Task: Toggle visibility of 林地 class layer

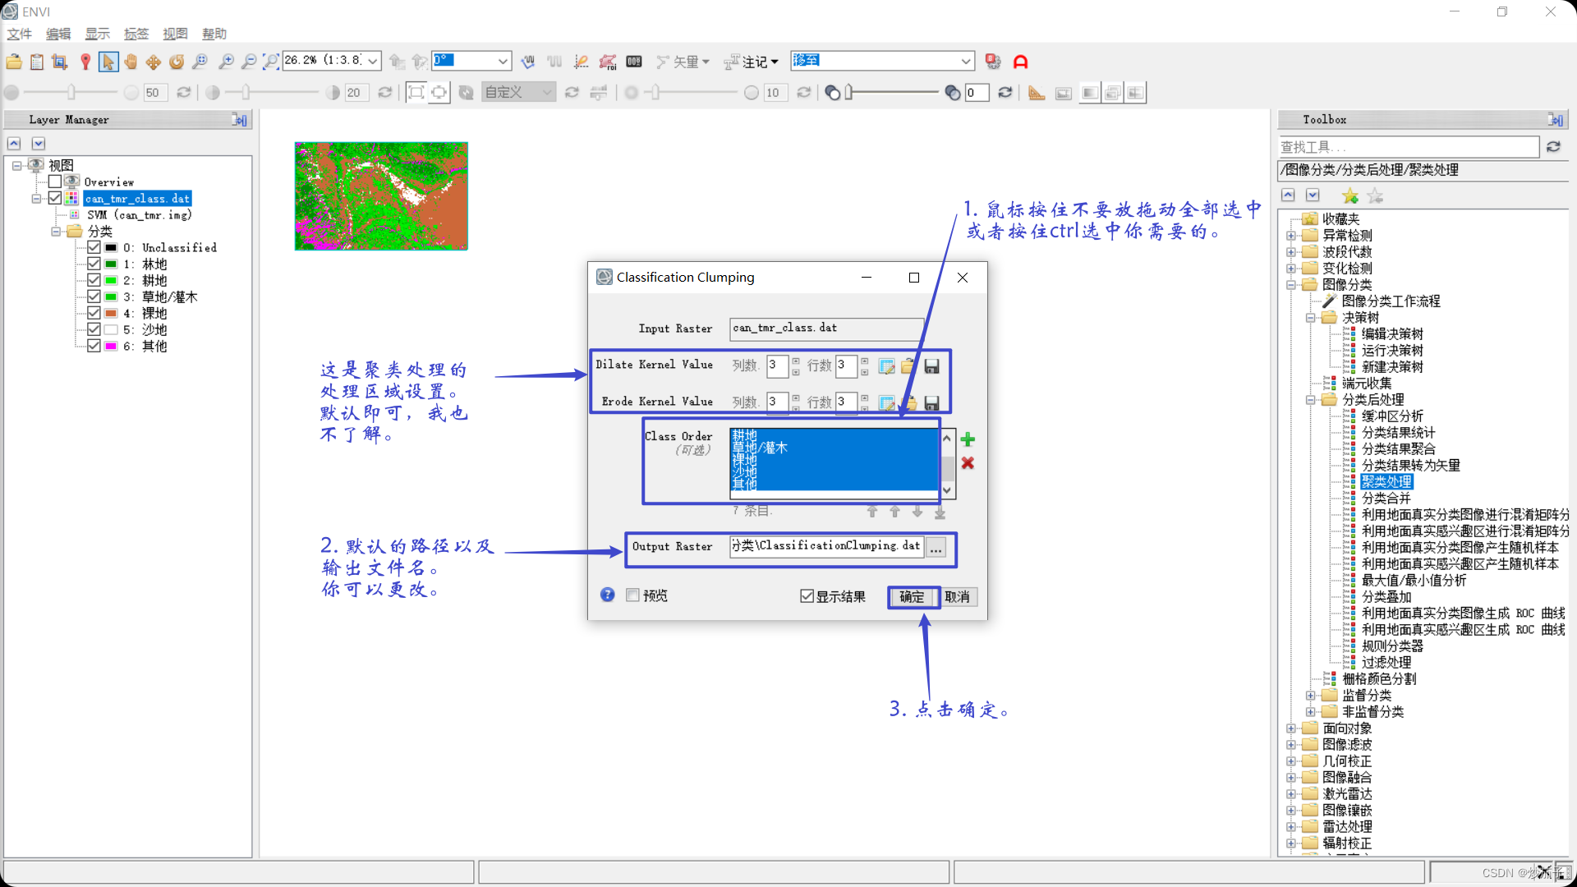Action: click(94, 264)
